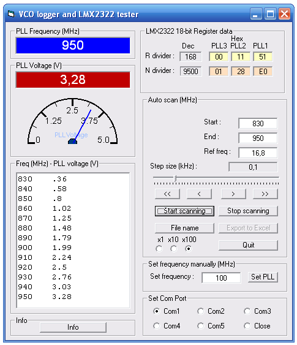Click the Ref freq input field
The image size is (297, 345).
pyautogui.click(x=258, y=153)
